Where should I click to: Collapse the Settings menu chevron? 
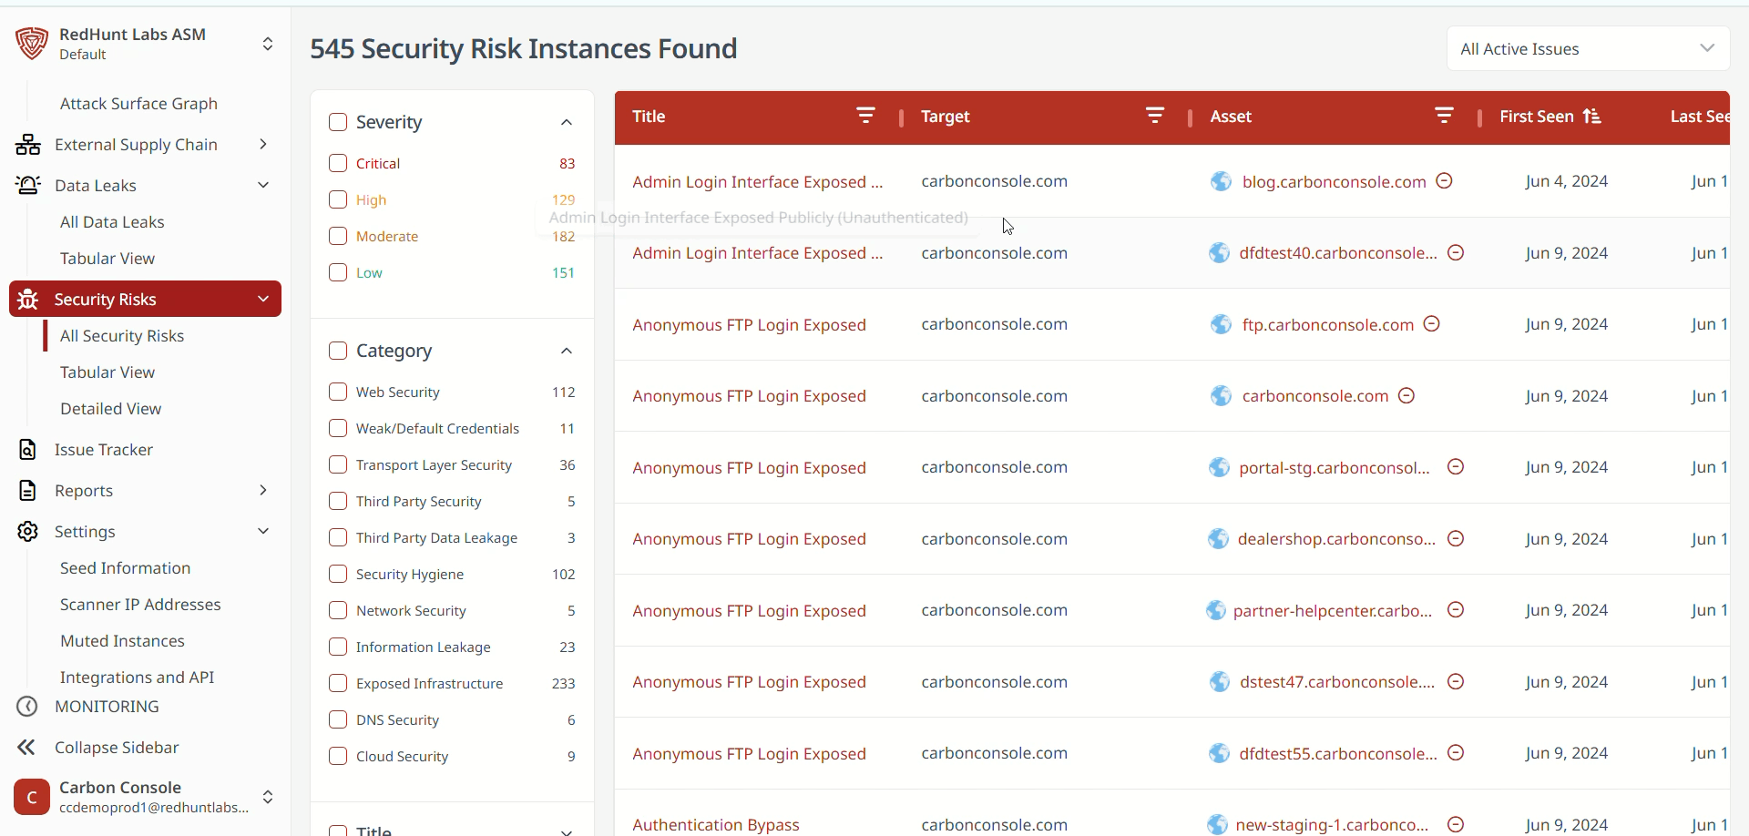pos(263,531)
